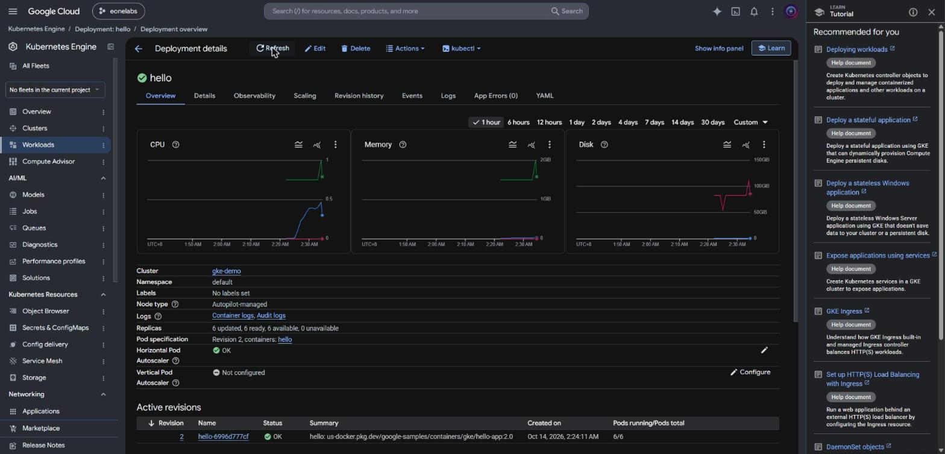Delete the hello deployment
This screenshot has width=945, height=454.
[x=356, y=49]
